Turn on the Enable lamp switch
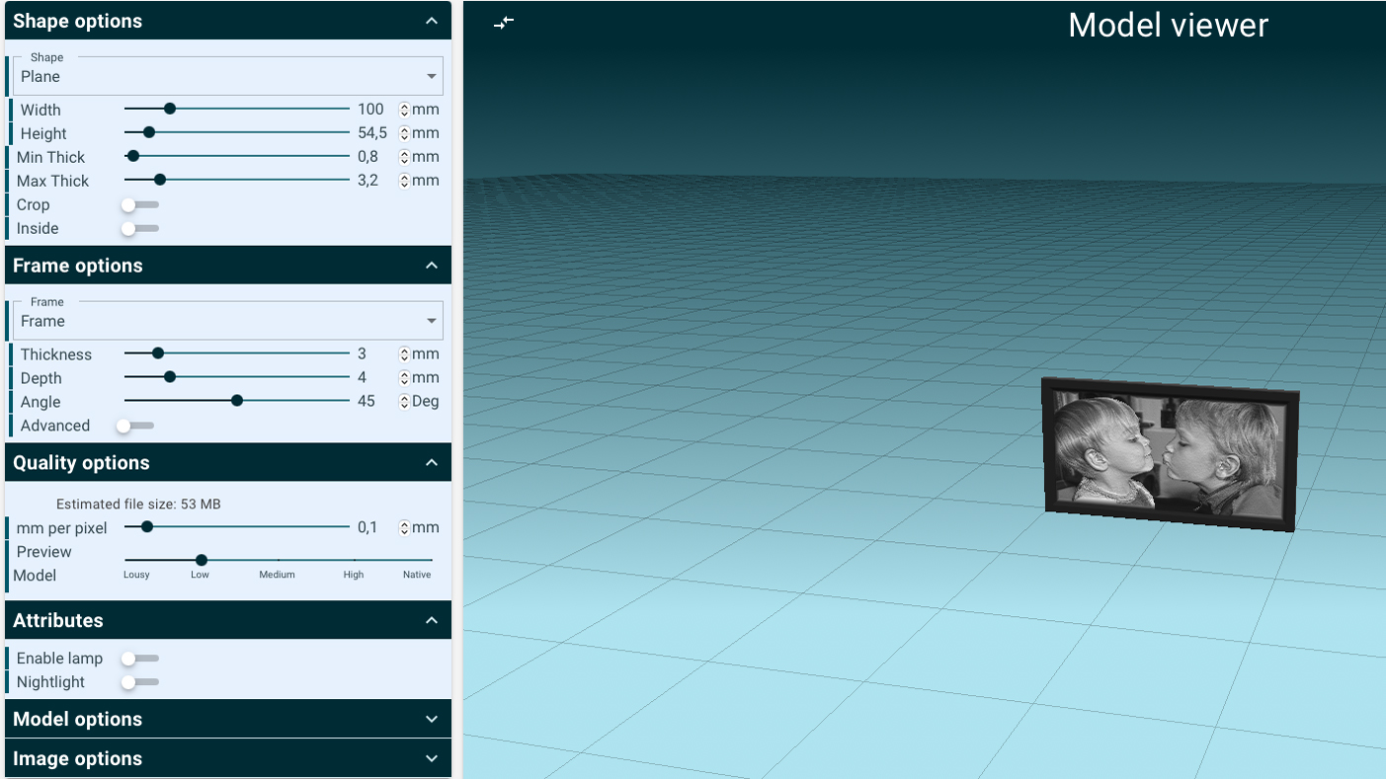 (x=138, y=659)
